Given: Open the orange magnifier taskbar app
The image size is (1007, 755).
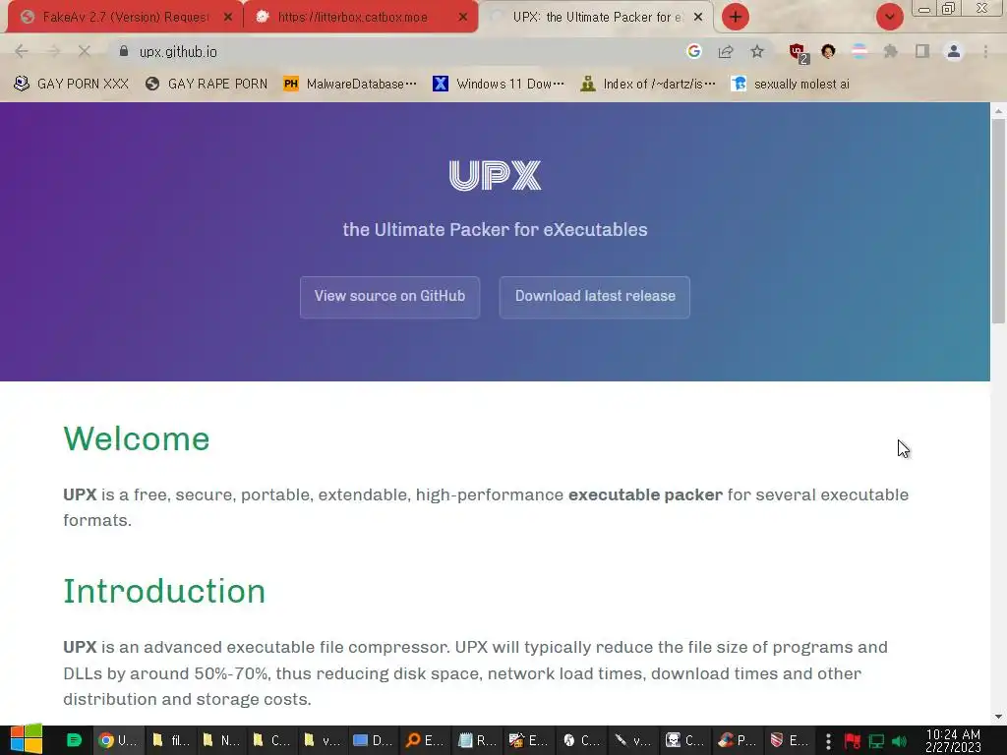Looking at the screenshot, I should tap(424, 740).
